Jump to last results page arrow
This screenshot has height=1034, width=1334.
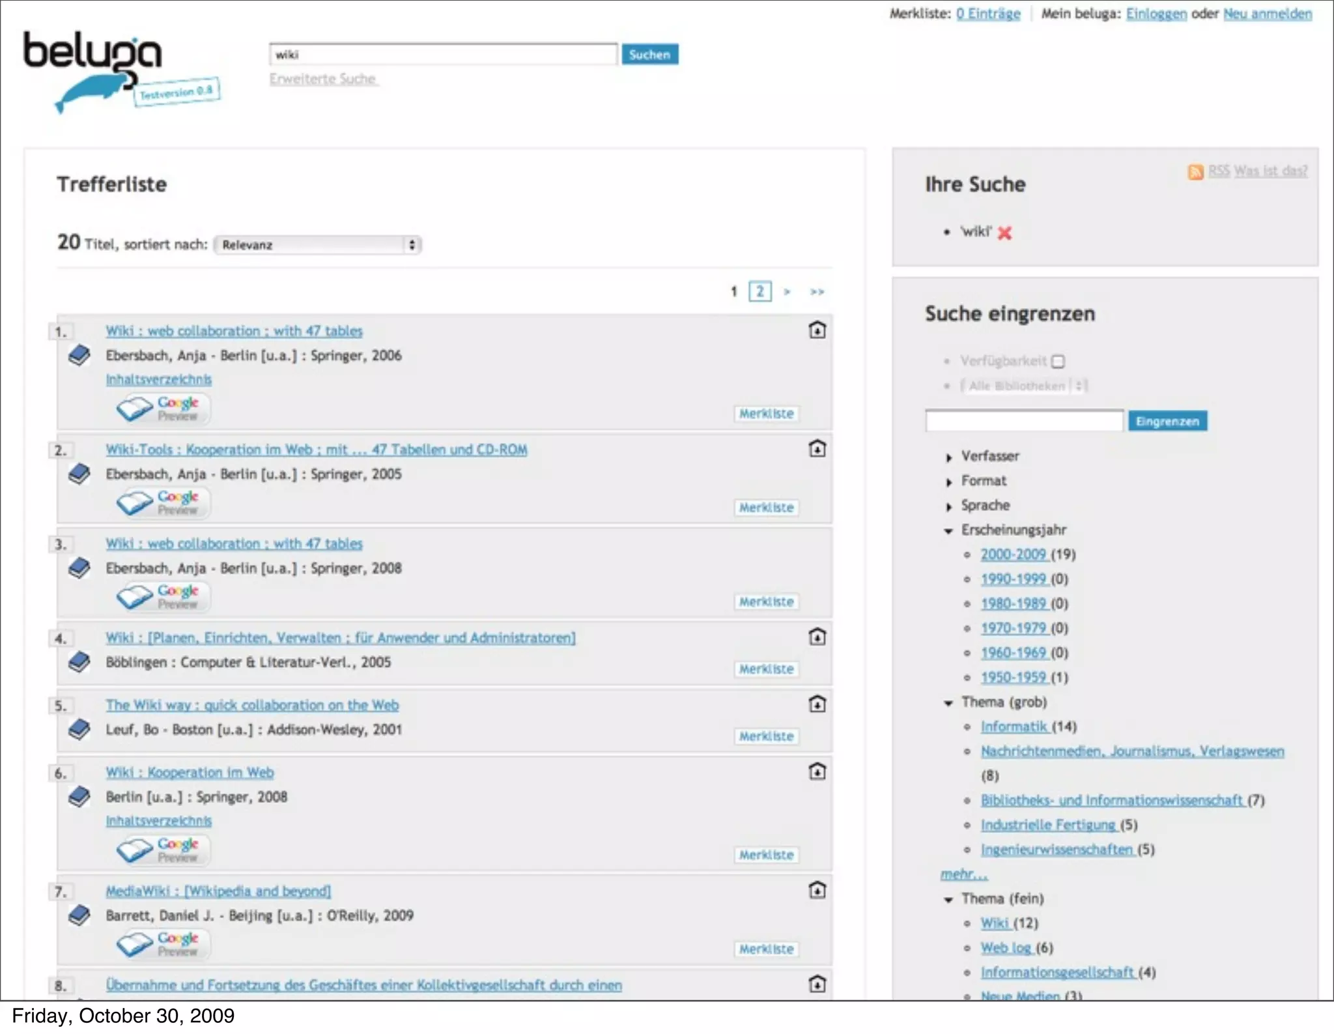(x=817, y=292)
